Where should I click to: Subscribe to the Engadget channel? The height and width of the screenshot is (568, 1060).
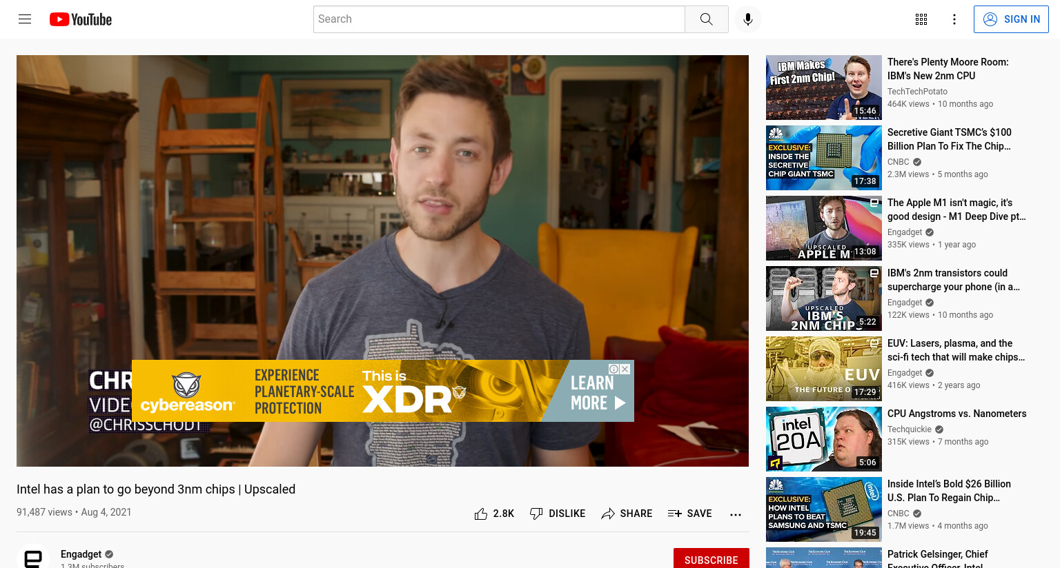click(711, 560)
